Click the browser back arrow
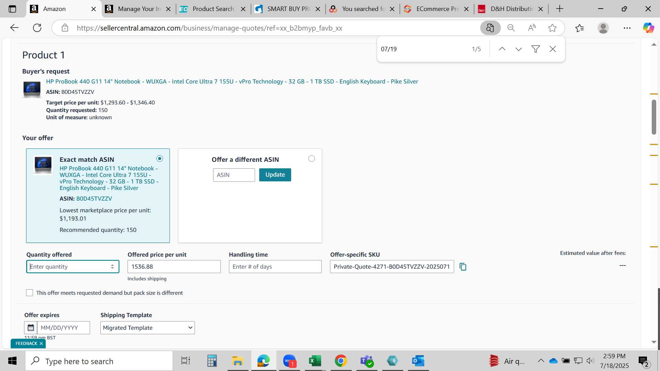 pyautogui.click(x=14, y=28)
